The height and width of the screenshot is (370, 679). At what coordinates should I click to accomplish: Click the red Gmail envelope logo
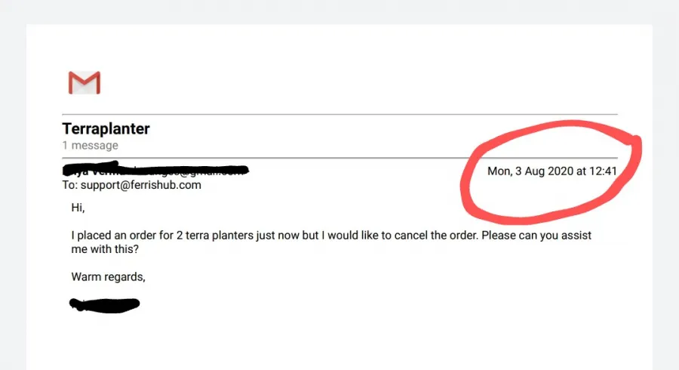[84, 82]
